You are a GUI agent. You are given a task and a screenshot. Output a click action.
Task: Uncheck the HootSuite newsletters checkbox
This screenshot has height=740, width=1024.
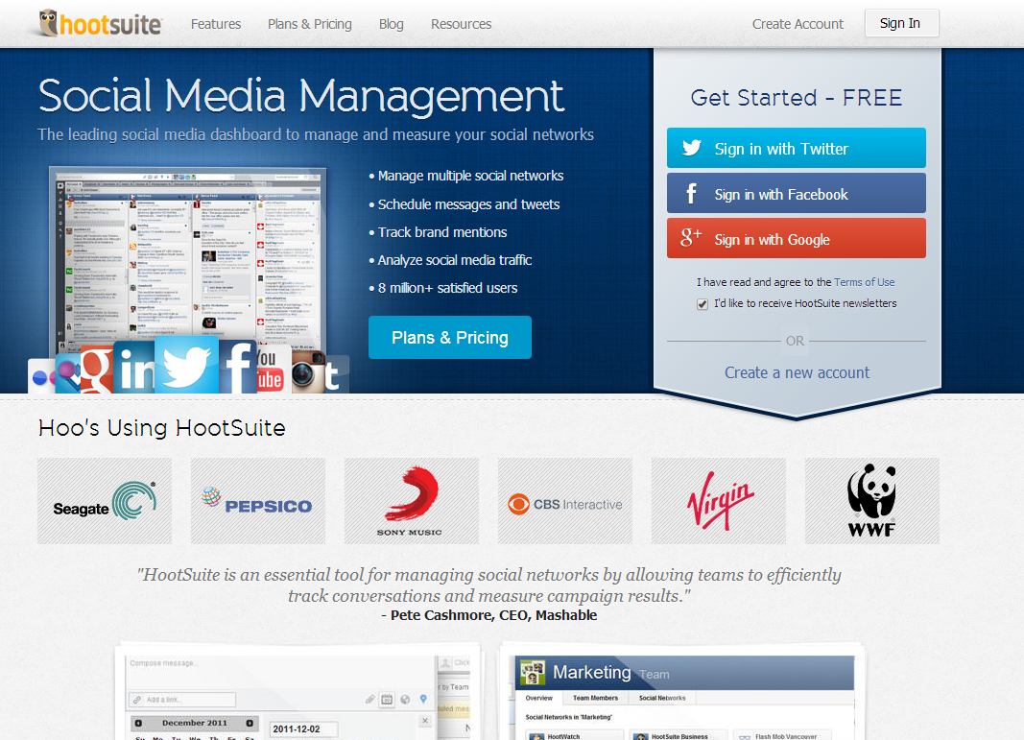(703, 304)
